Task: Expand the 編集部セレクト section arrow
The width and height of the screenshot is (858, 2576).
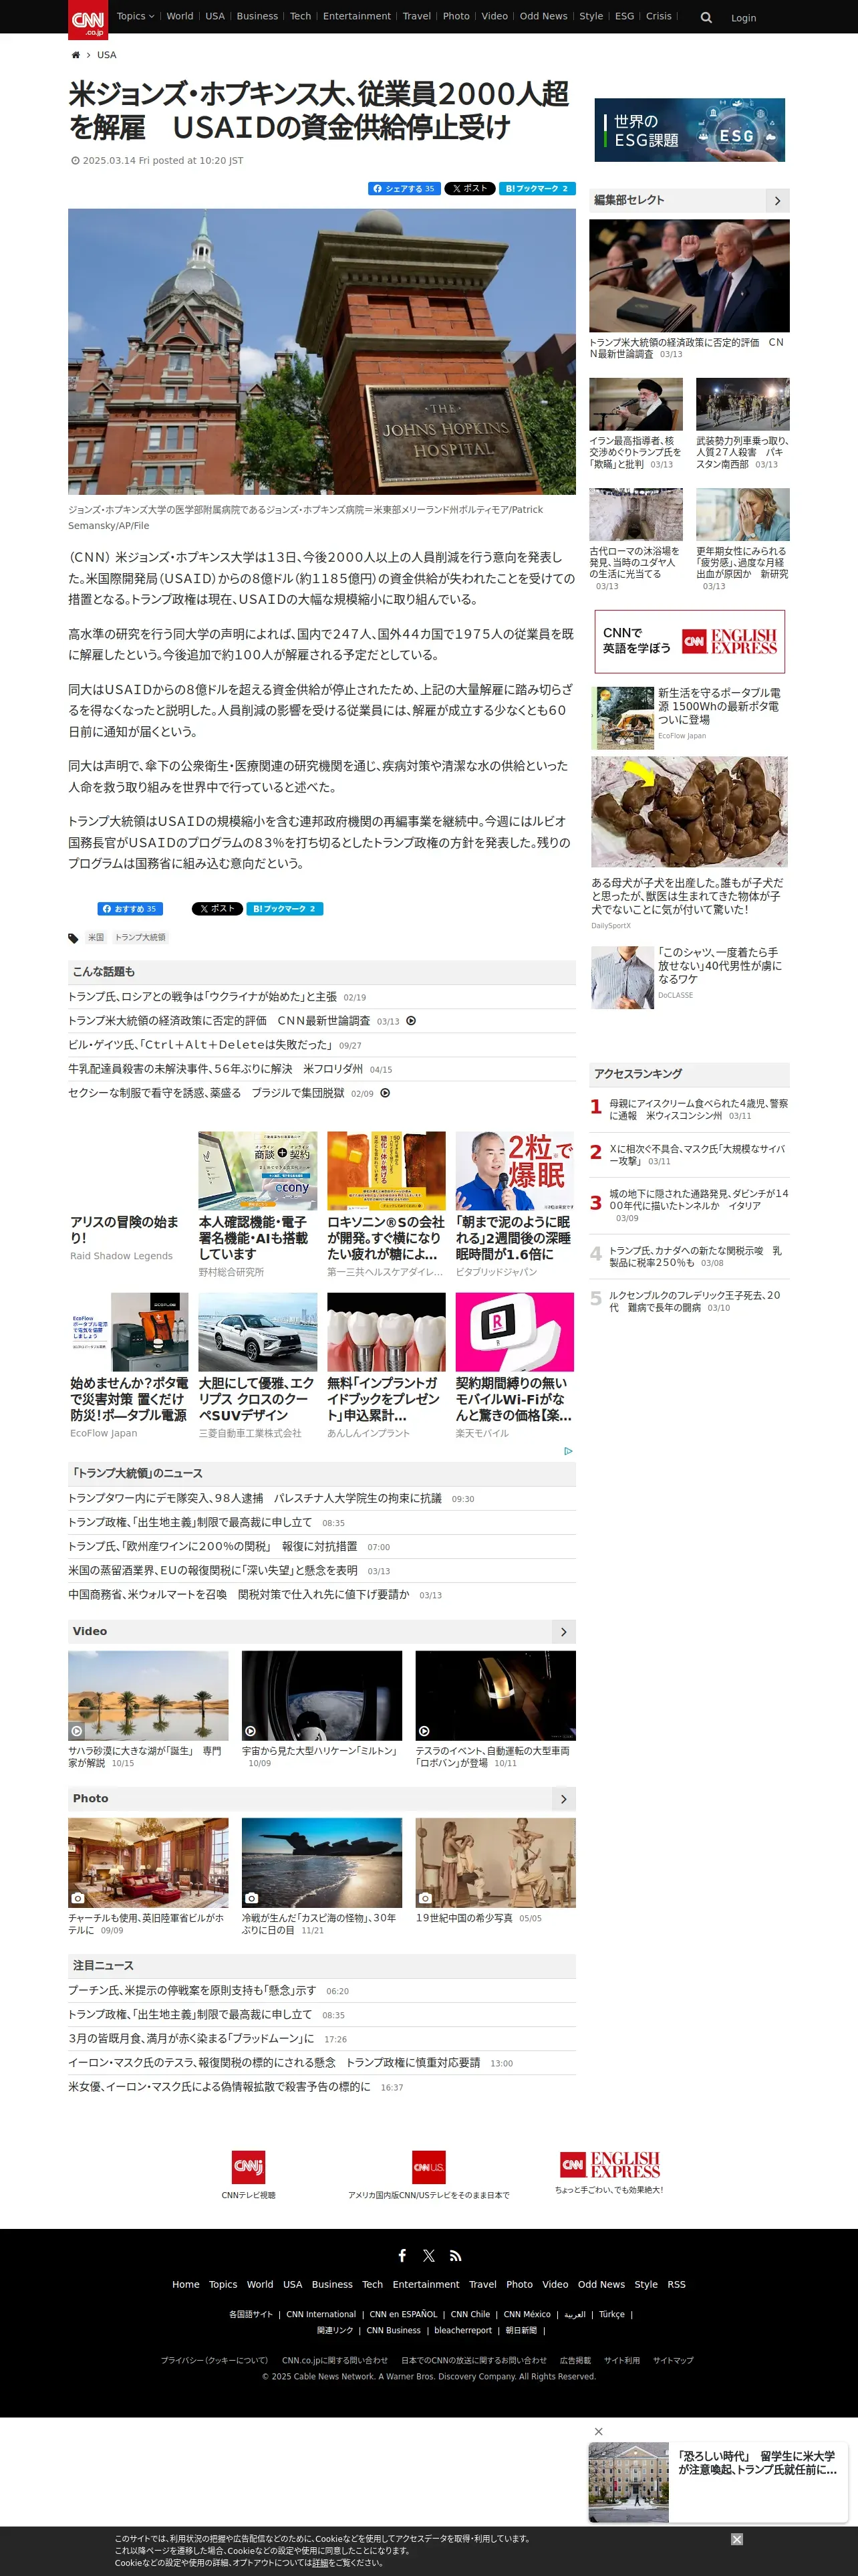Action: [777, 200]
